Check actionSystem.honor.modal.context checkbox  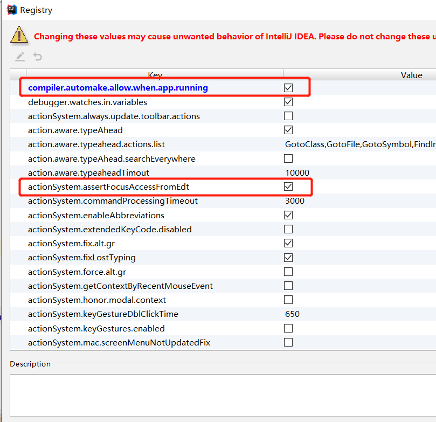(288, 300)
